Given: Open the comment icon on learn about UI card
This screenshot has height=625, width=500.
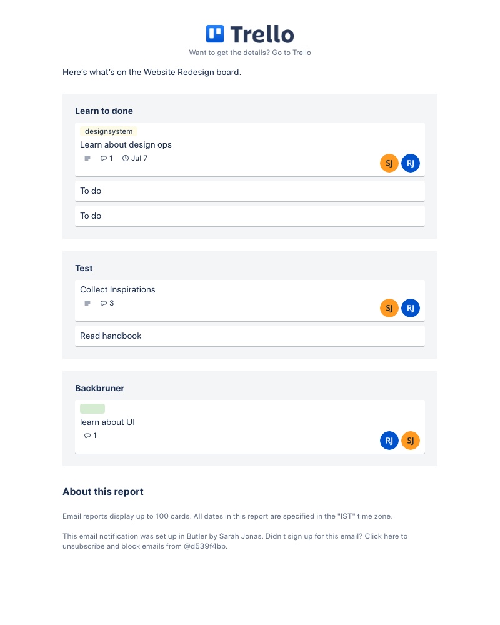Looking at the screenshot, I should pyautogui.click(x=87, y=436).
